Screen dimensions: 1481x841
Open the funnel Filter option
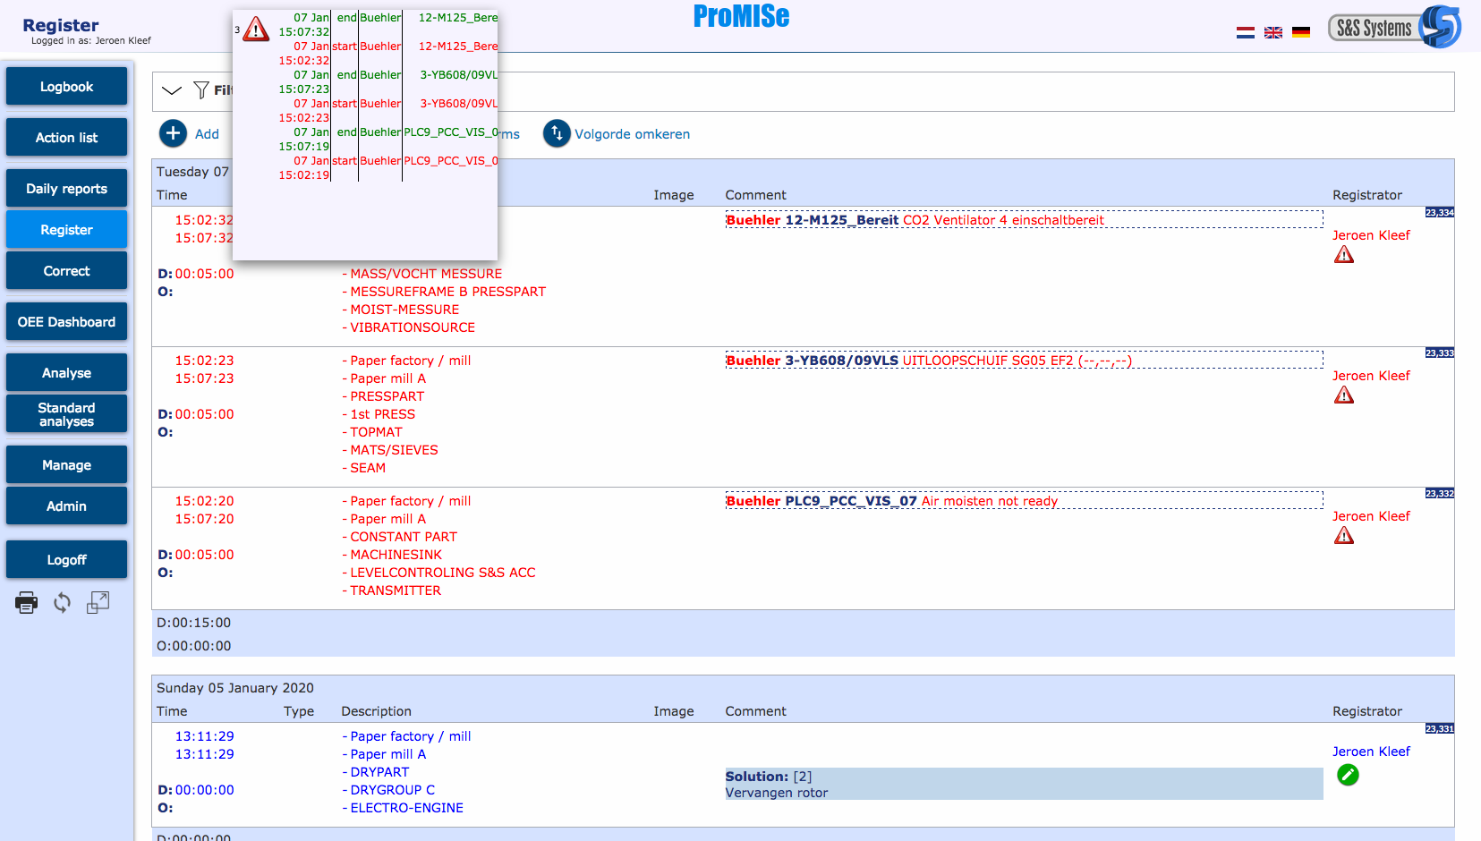[x=201, y=90]
